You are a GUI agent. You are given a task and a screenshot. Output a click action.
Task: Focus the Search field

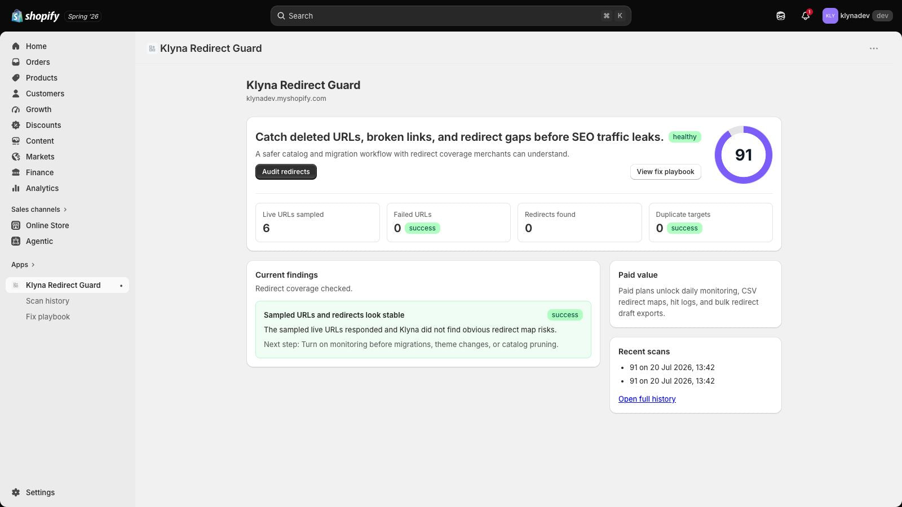[x=450, y=16]
